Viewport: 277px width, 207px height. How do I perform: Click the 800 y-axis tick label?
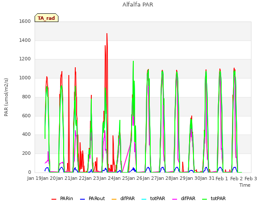click(26, 97)
